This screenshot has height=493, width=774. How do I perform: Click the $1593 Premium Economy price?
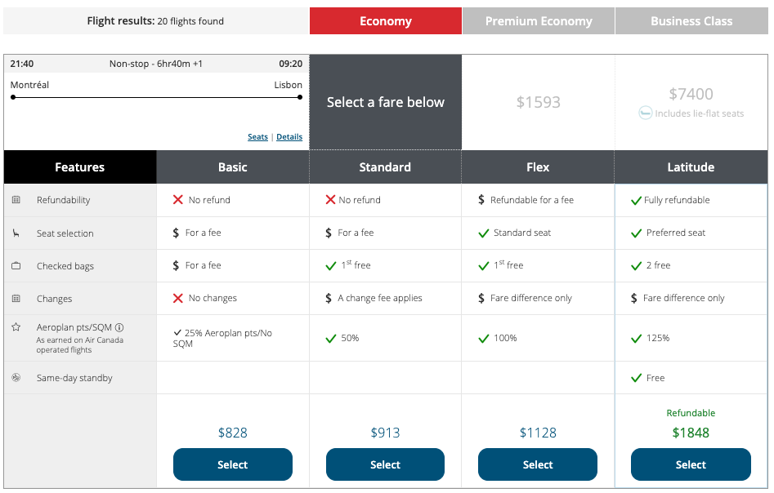pos(539,102)
